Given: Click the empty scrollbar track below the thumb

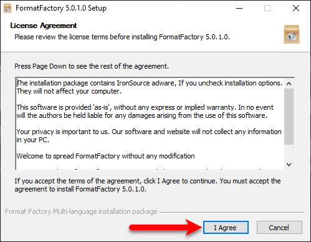Looking at the screenshot, I should [x=289, y=152].
